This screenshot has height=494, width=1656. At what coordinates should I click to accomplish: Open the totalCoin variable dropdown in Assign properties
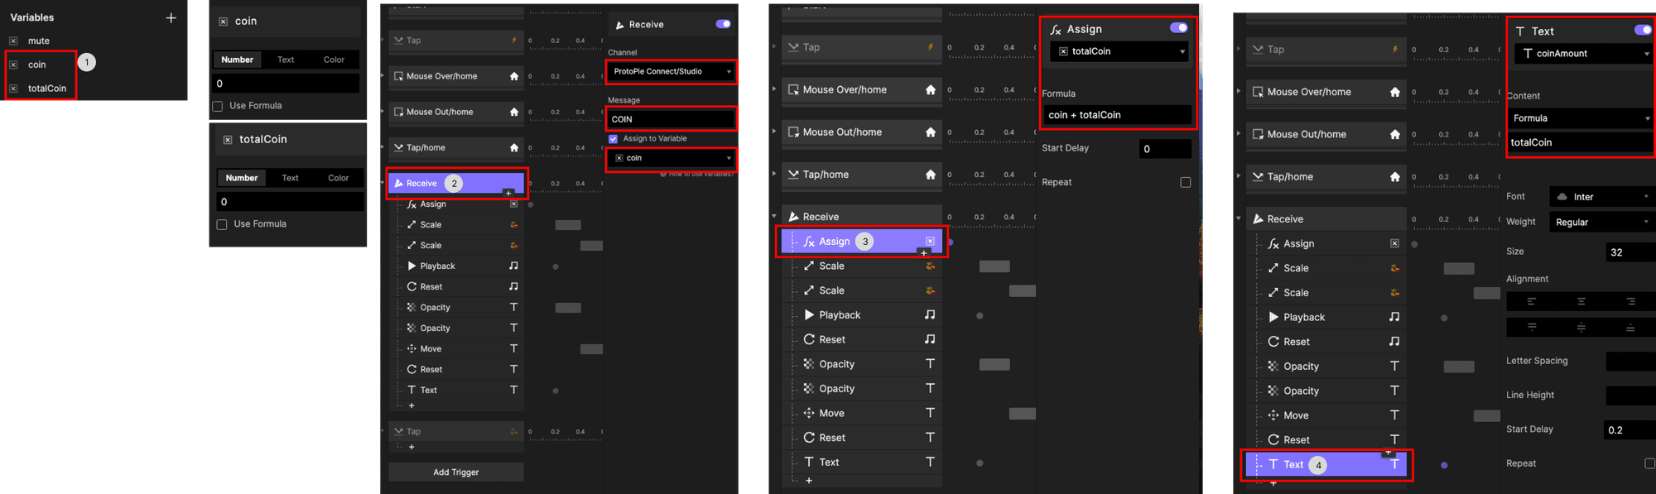(x=1120, y=51)
